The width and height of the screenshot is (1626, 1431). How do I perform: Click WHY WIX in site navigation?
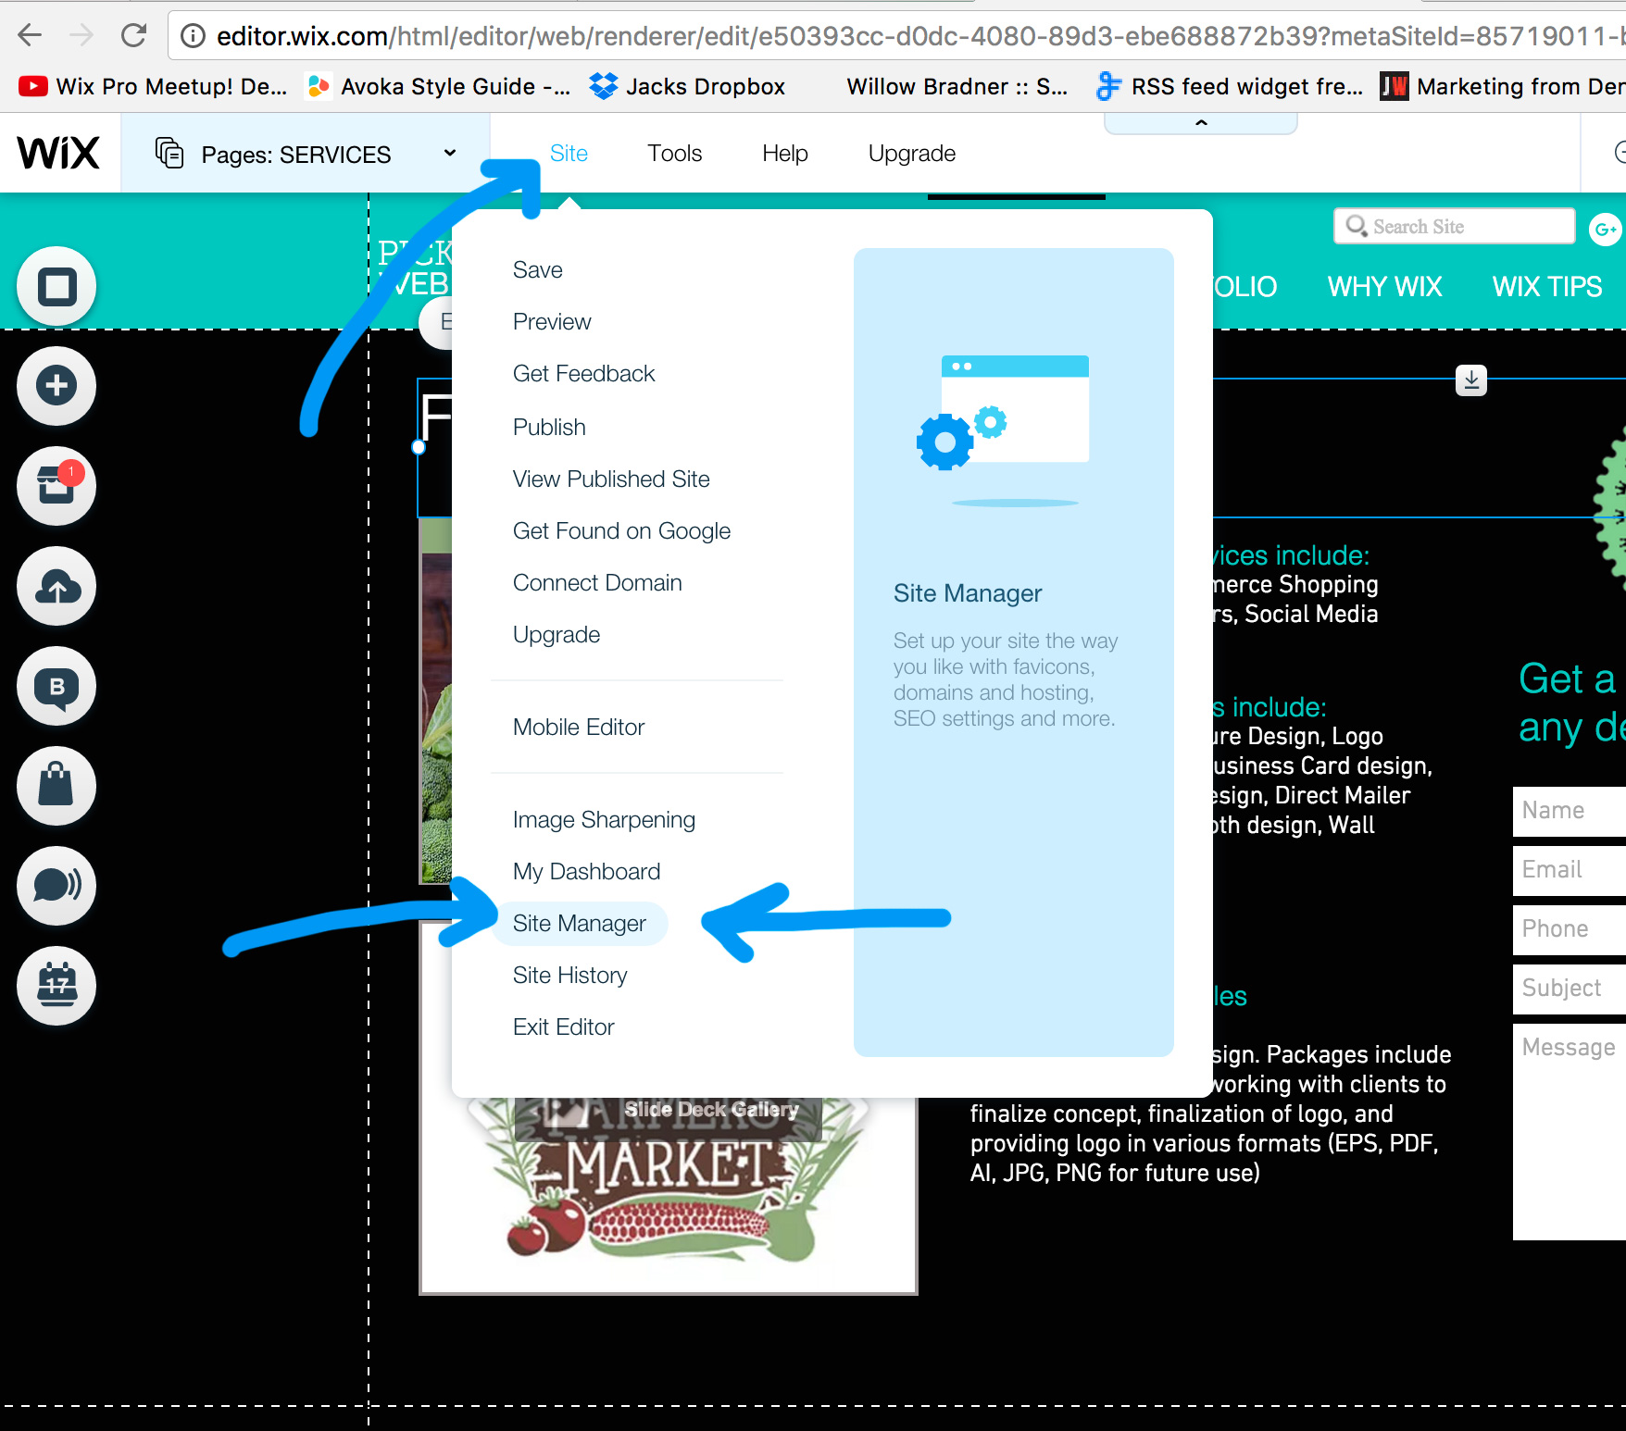pyautogui.click(x=1384, y=287)
